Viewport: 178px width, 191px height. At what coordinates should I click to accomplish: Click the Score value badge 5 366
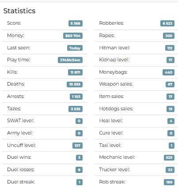[76, 23]
